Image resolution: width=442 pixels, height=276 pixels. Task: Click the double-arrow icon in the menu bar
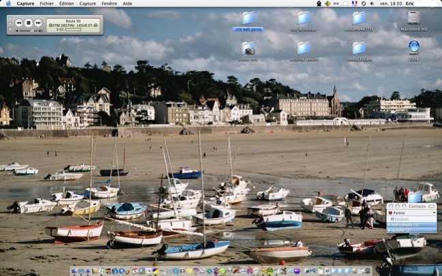click(x=336, y=3)
